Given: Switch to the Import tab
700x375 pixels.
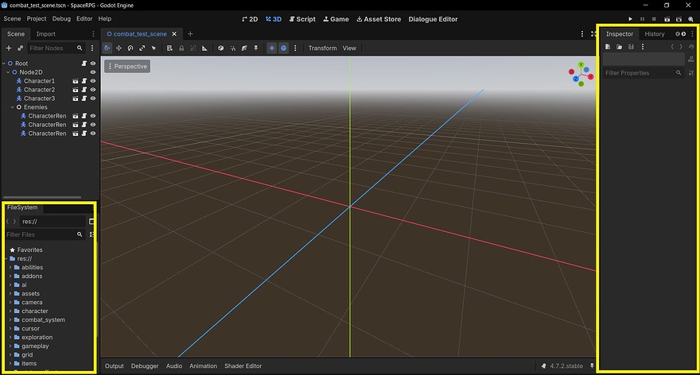Looking at the screenshot, I should [x=45, y=34].
